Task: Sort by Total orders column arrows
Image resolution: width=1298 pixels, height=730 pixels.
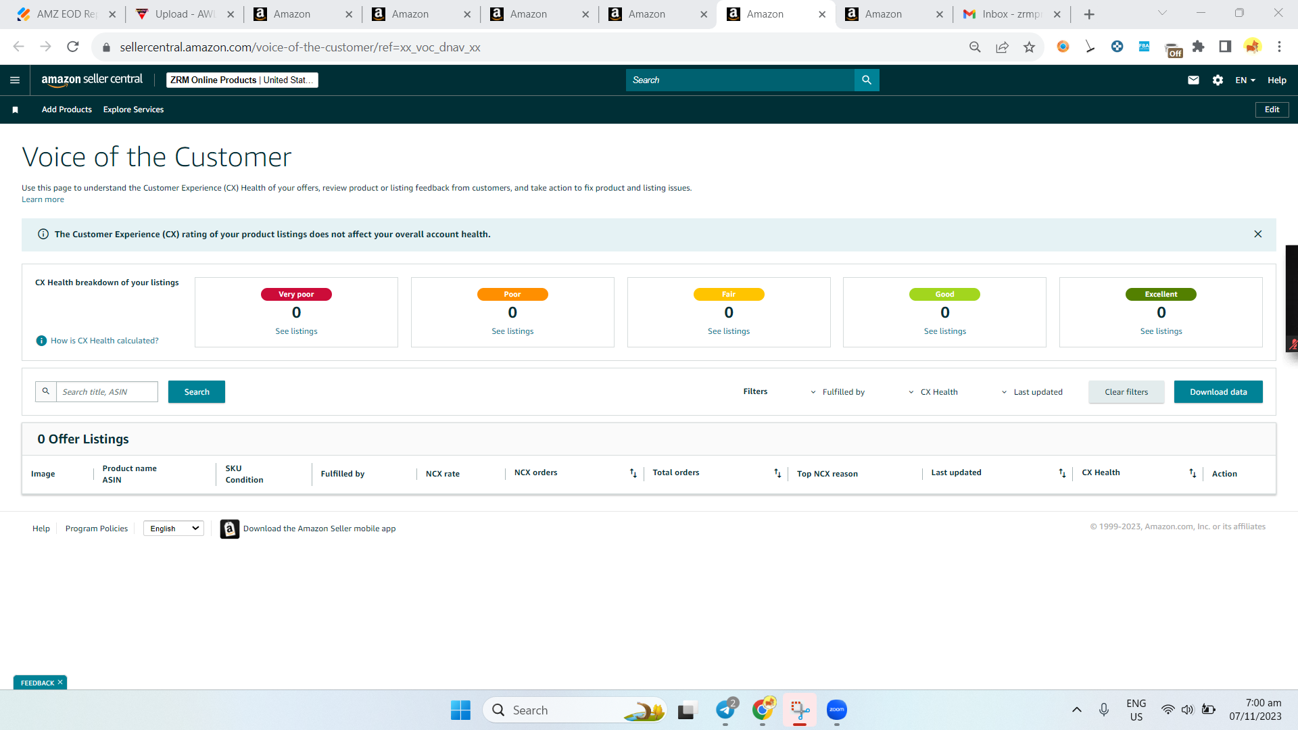Action: [777, 473]
